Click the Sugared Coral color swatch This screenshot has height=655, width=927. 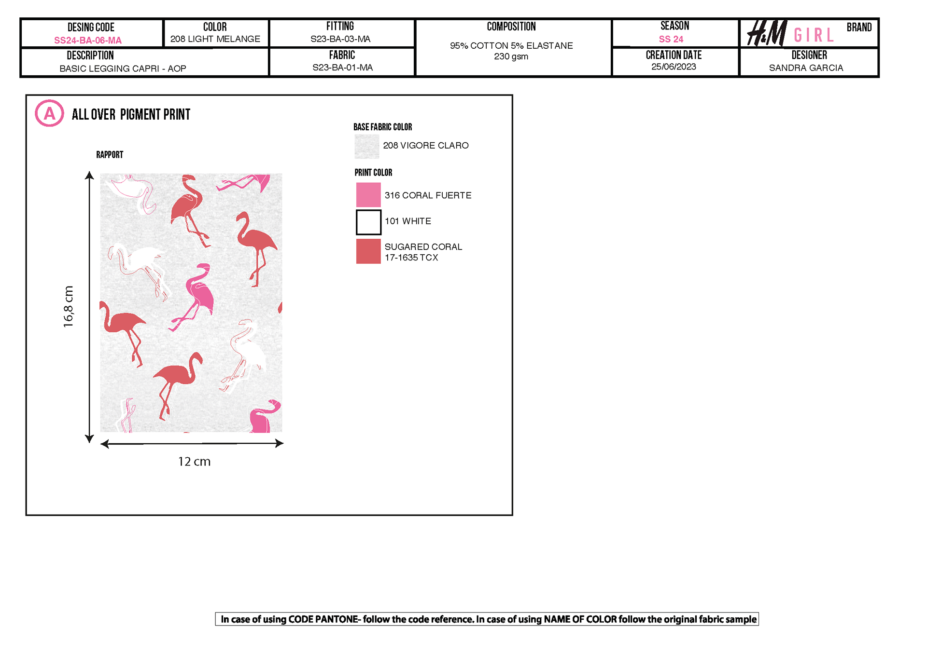coord(368,251)
